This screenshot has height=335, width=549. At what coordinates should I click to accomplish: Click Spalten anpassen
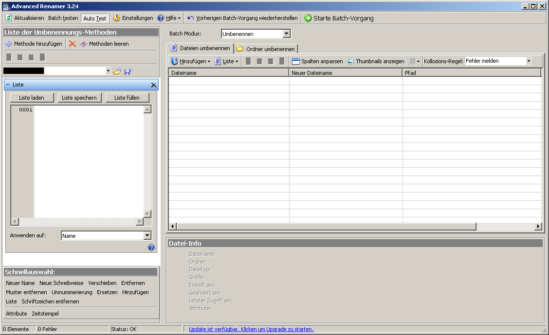(x=317, y=61)
